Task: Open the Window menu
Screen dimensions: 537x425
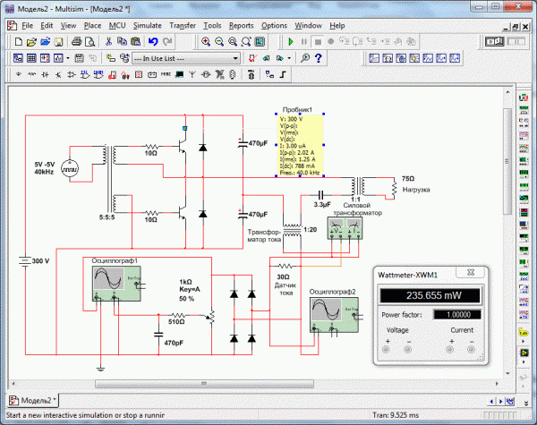Action: (308, 26)
